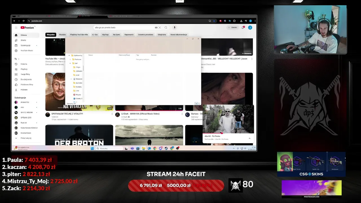Click the file dialog sidebar scrollbar

tap(83, 69)
